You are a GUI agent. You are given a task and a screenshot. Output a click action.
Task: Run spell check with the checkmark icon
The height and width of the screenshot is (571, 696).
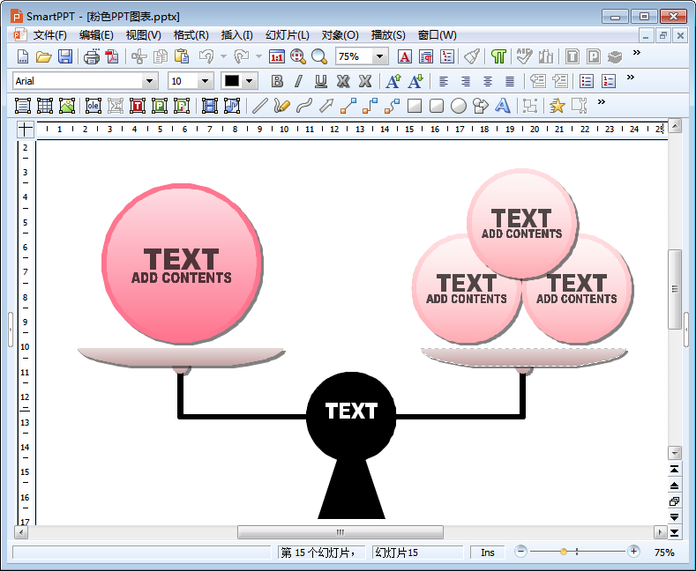click(x=524, y=56)
